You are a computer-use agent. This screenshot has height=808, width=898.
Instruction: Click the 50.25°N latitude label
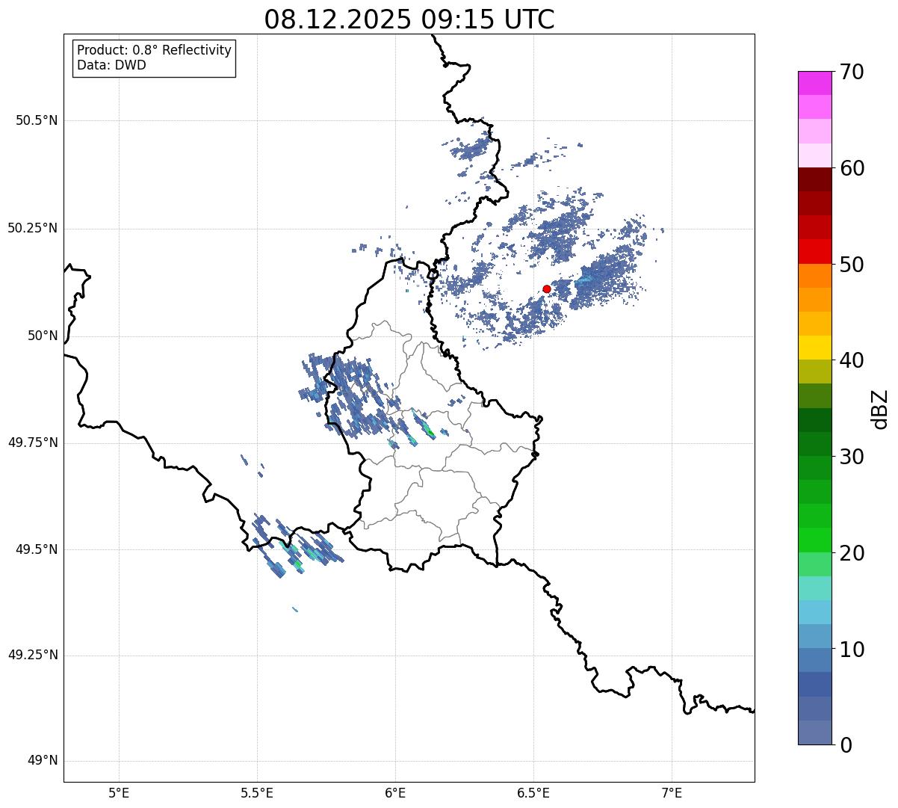[x=33, y=228]
